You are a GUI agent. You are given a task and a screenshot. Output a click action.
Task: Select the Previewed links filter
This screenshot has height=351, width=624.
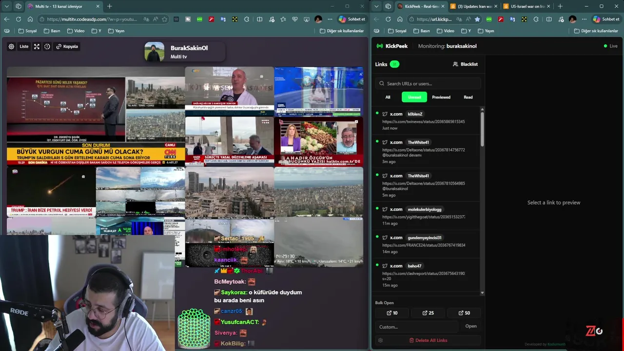(x=441, y=97)
